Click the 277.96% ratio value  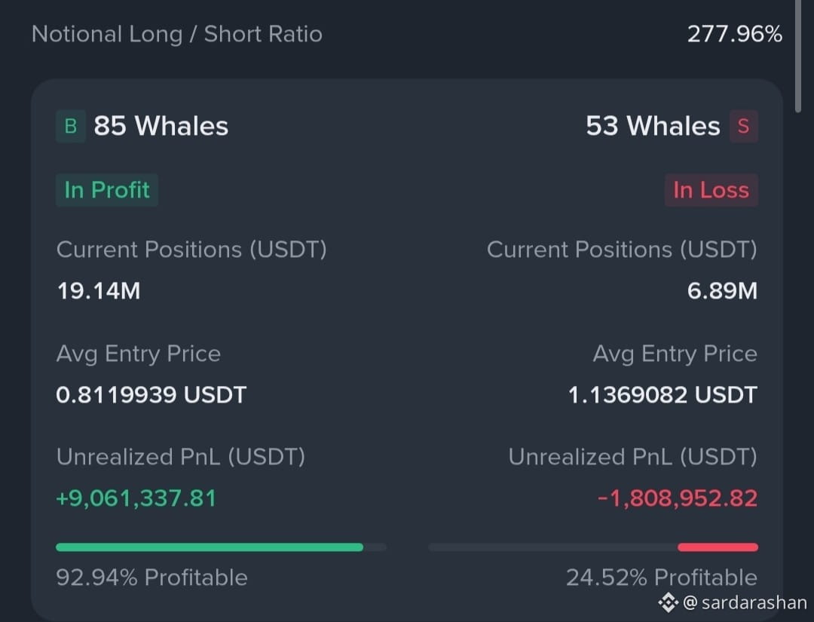point(735,34)
